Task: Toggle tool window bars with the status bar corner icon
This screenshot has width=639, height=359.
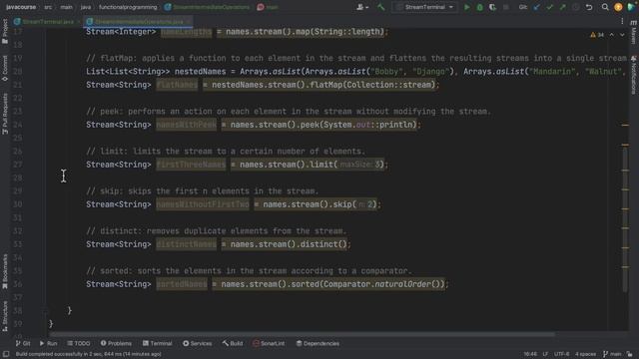Action: point(6,354)
